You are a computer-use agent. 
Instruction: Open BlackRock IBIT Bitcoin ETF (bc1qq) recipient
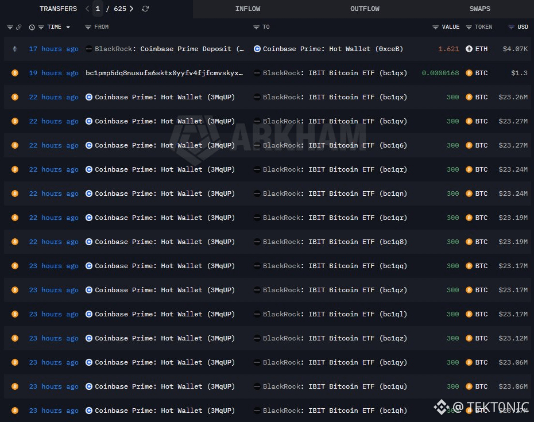tap(335, 266)
